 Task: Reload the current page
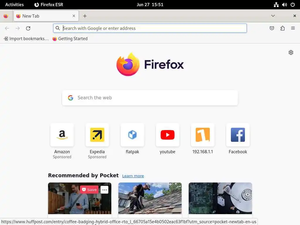28,28
